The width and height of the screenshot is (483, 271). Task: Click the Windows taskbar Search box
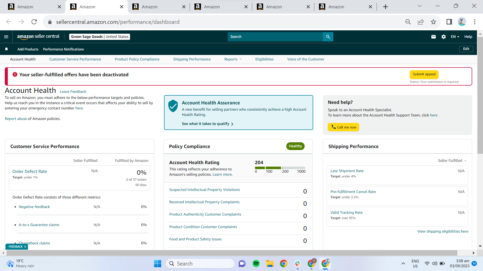(x=200, y=263)
